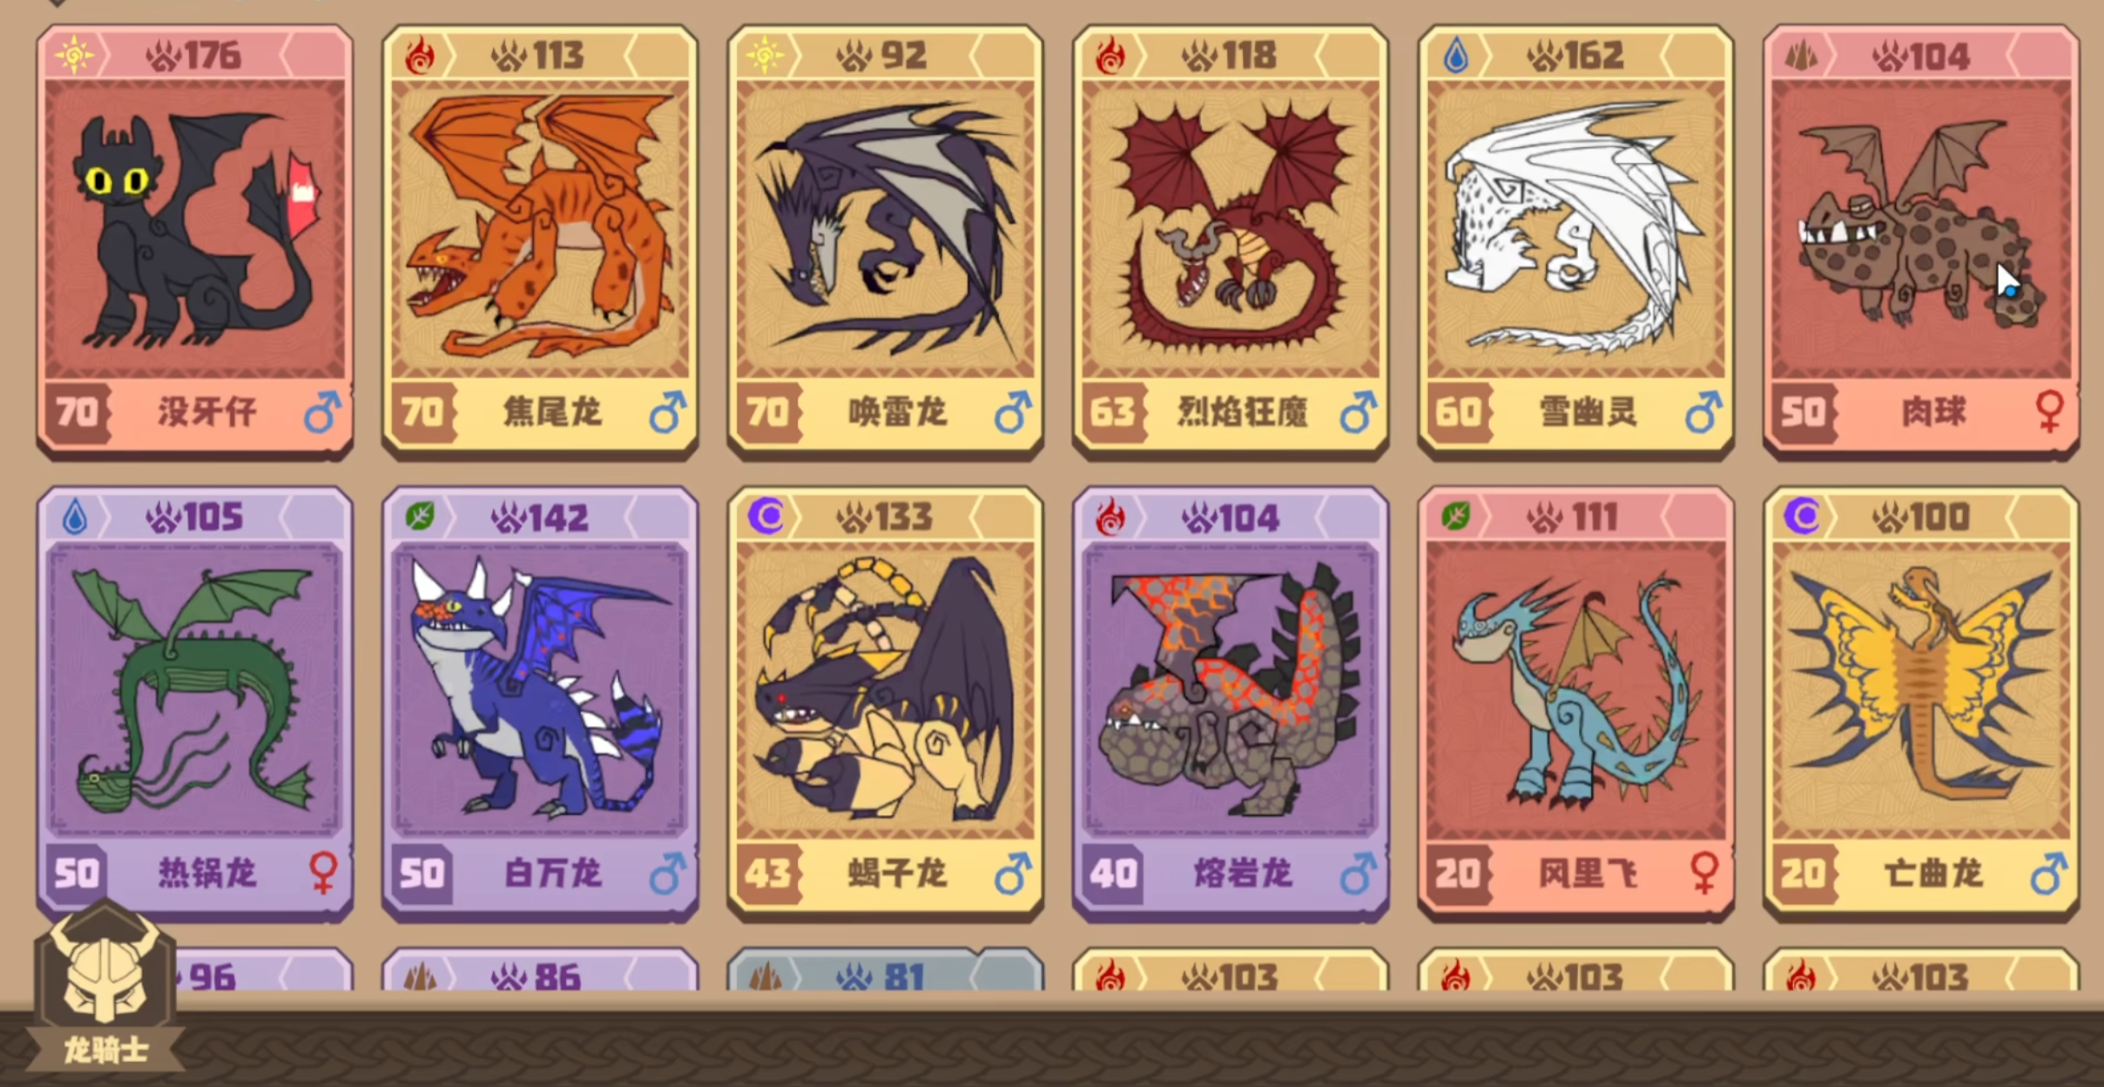Select the 唤雷龙 dragon card artwork

point(886,231)
